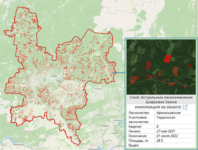The width and height of the screenshot is (198, 150).
Task: Select the Гординское district value
Action: (166, 118)
